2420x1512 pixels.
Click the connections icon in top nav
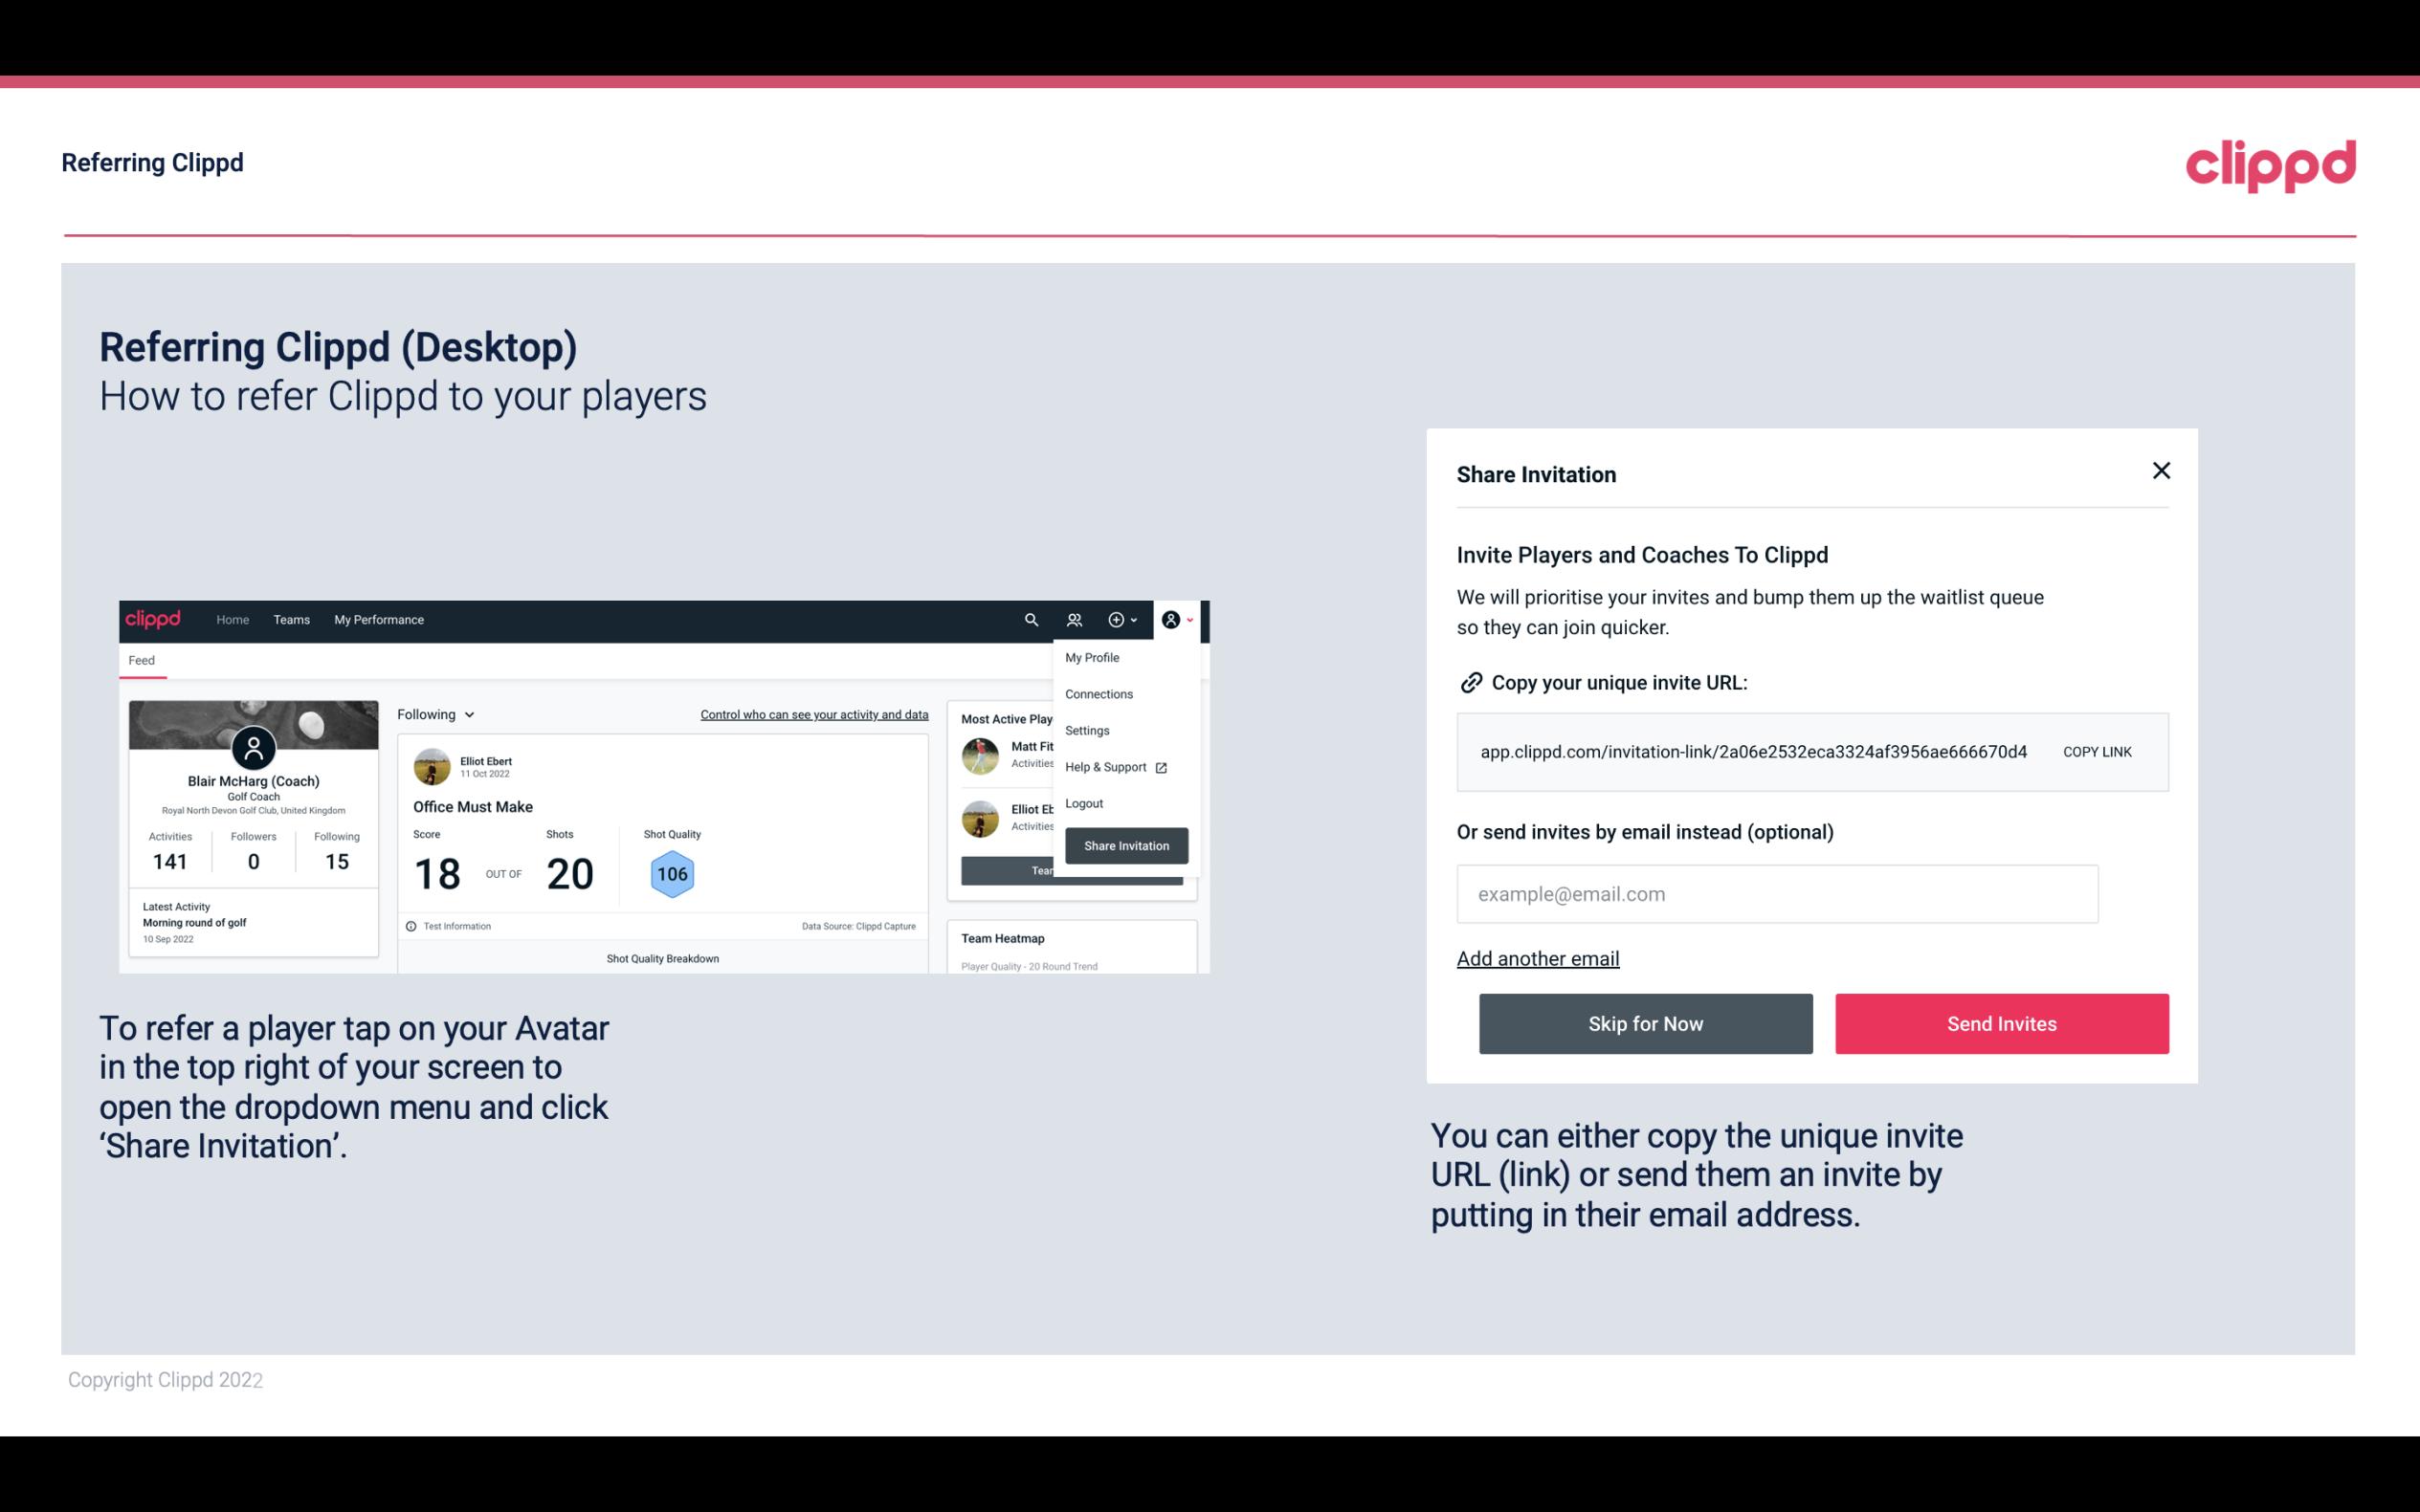[1077, 620]
